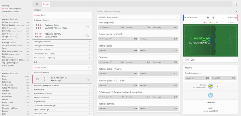Expand Arabia Saudí / 1ª División row
This screenshot has width=241, height=116.
tap(62, 93)
